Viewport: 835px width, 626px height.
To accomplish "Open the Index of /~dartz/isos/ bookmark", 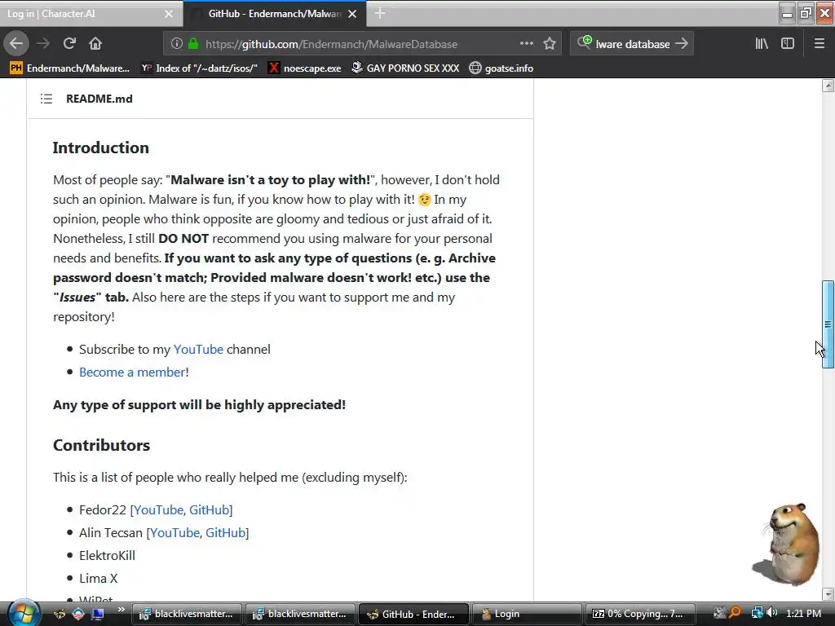I will pyautogui.click(x=199, y=68).
